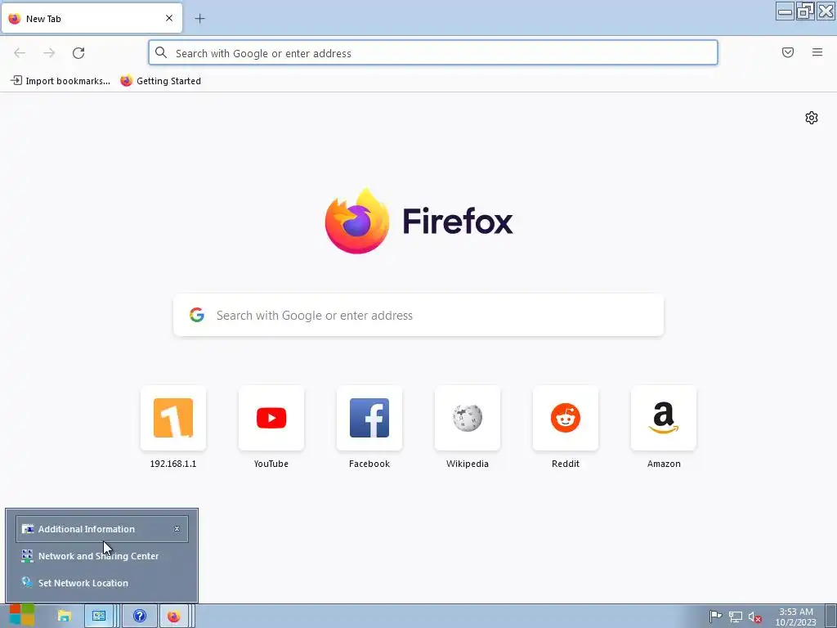Open the Windows Start button
Screen dimensions: 837x628
tap(22, 616)
